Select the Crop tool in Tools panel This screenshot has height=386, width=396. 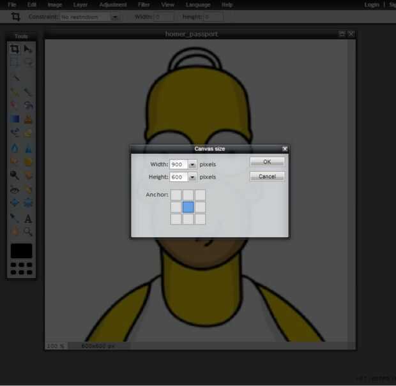[15, 49]
